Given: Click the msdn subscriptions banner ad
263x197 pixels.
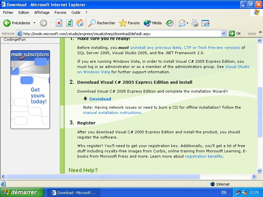Looking at the screenshot, I should 30,90.
